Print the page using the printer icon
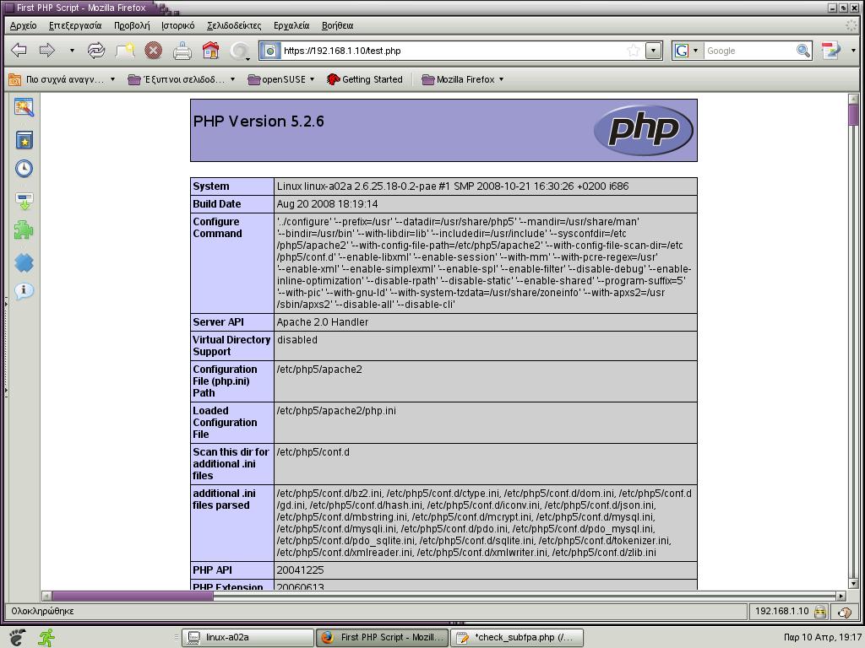The image size is (865, 648). click(x=182, y=51)
